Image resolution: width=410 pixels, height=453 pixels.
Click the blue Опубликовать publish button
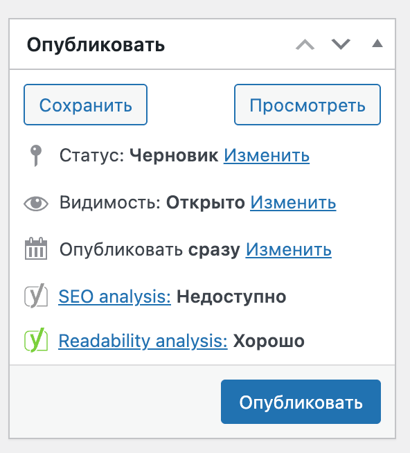(x=301, y=402)
